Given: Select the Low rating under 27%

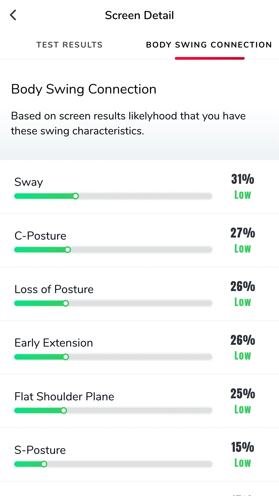Looking at the screenshot, I should point(242,248).
